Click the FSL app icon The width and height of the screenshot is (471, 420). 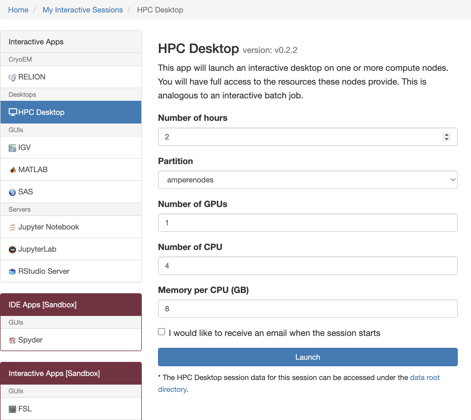point(12,409)
